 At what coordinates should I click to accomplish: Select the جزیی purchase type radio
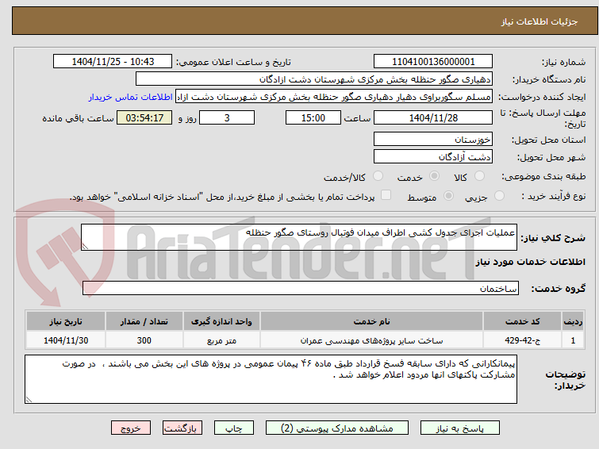point(499,196)
